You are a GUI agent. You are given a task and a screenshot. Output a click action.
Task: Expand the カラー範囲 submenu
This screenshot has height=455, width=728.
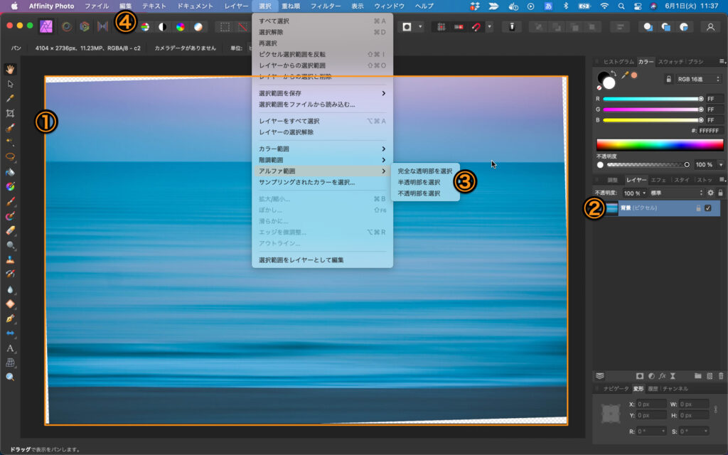[x=322, y=149]
